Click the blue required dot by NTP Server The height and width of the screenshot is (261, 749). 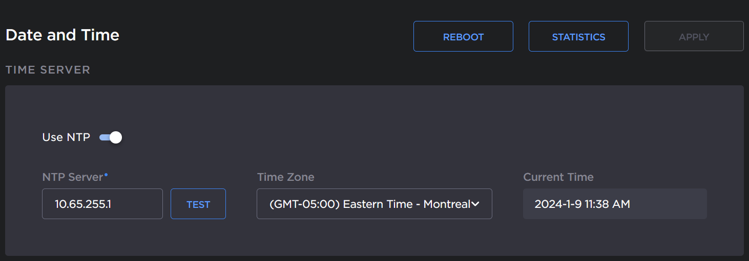(x=106, y=175)
